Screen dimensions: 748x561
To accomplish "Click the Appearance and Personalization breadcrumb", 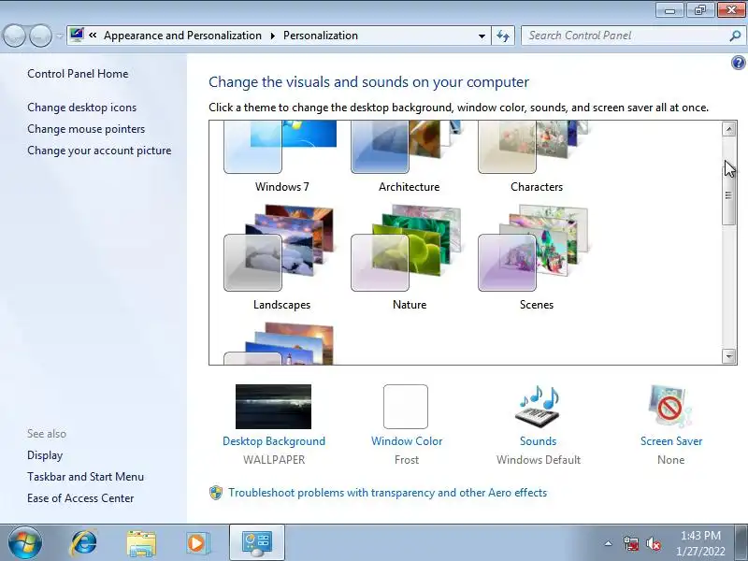I will [x=182, y=36].
